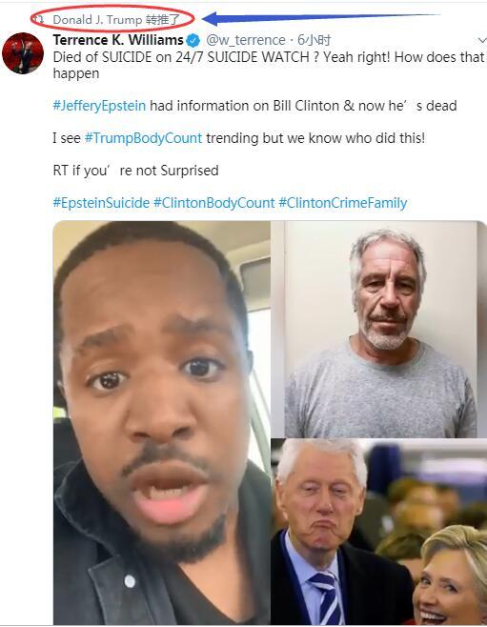The image size is (487, 627).
Task: Click the retweet icon beside Donald J. Trump
Action: pos(39,19)
